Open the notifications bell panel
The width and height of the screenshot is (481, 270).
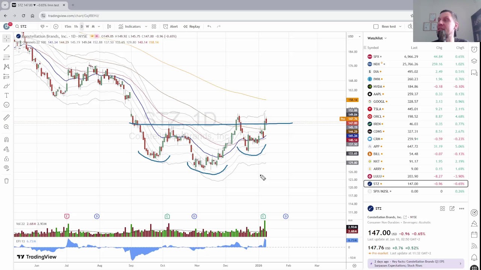coord(474,258)
